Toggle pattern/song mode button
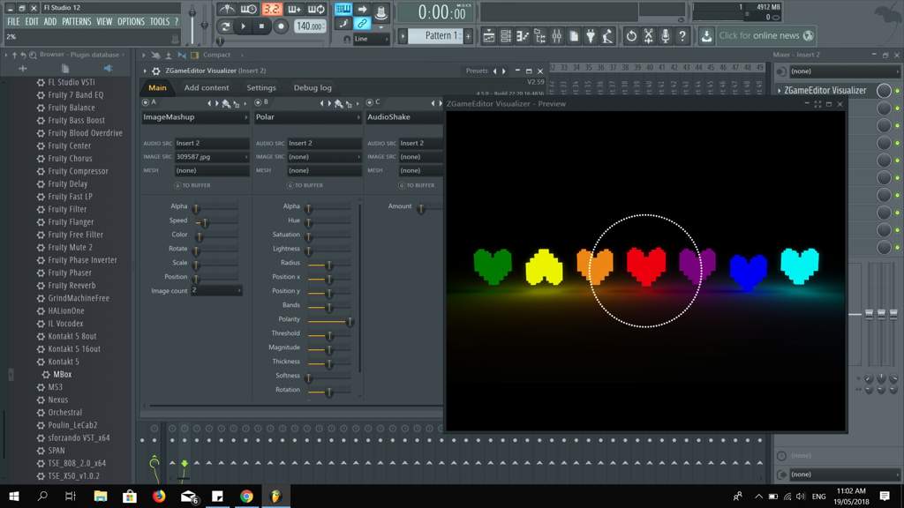904x508 pixels. (x=225, y=26)
